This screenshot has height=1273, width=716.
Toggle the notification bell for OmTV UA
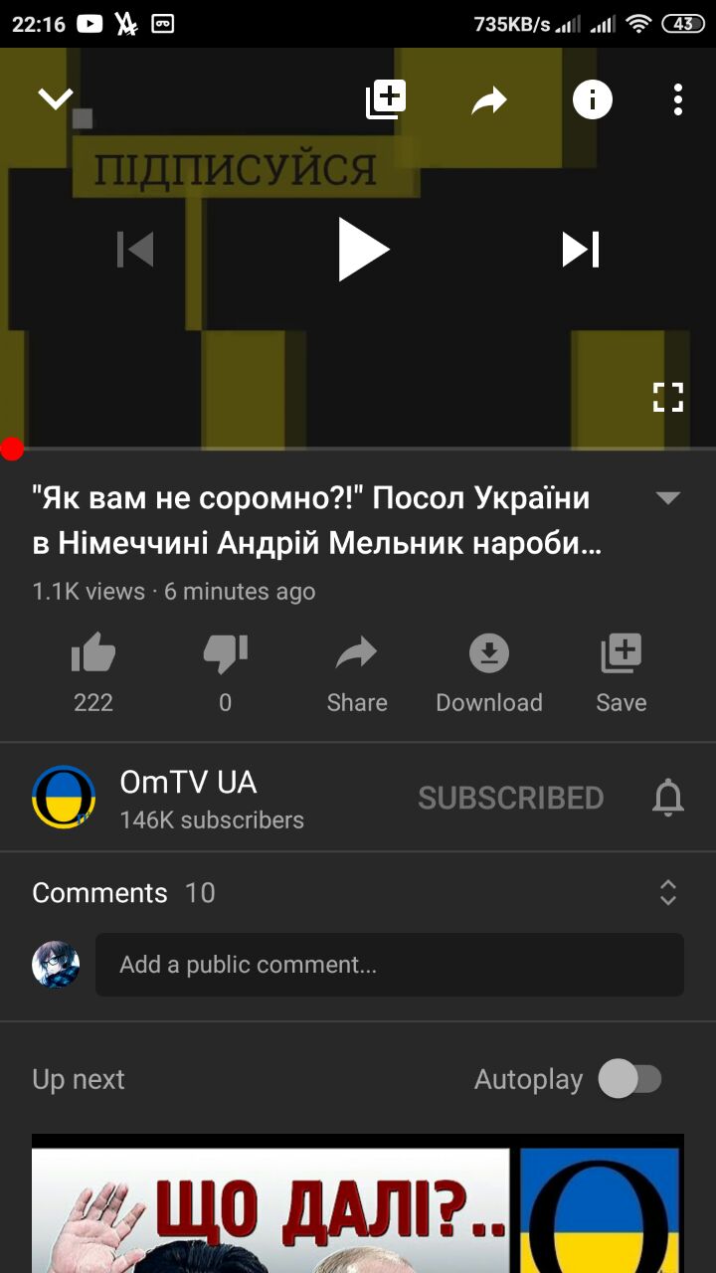coord(668,798)
